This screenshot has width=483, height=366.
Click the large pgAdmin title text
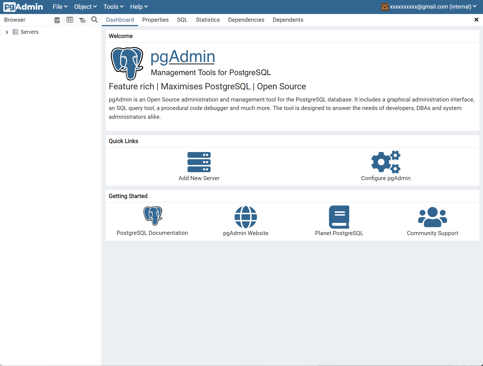pos(183,57)
